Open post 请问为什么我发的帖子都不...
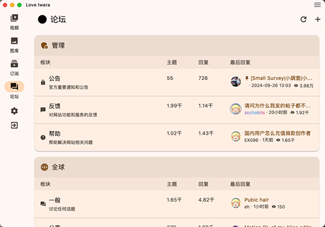Screen dimensions: 325x227 click(278, 106)
